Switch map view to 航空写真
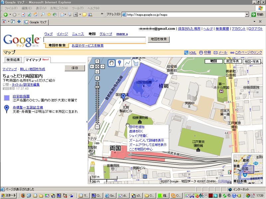The width and height of the screenshot is (266, 199). 232,61
